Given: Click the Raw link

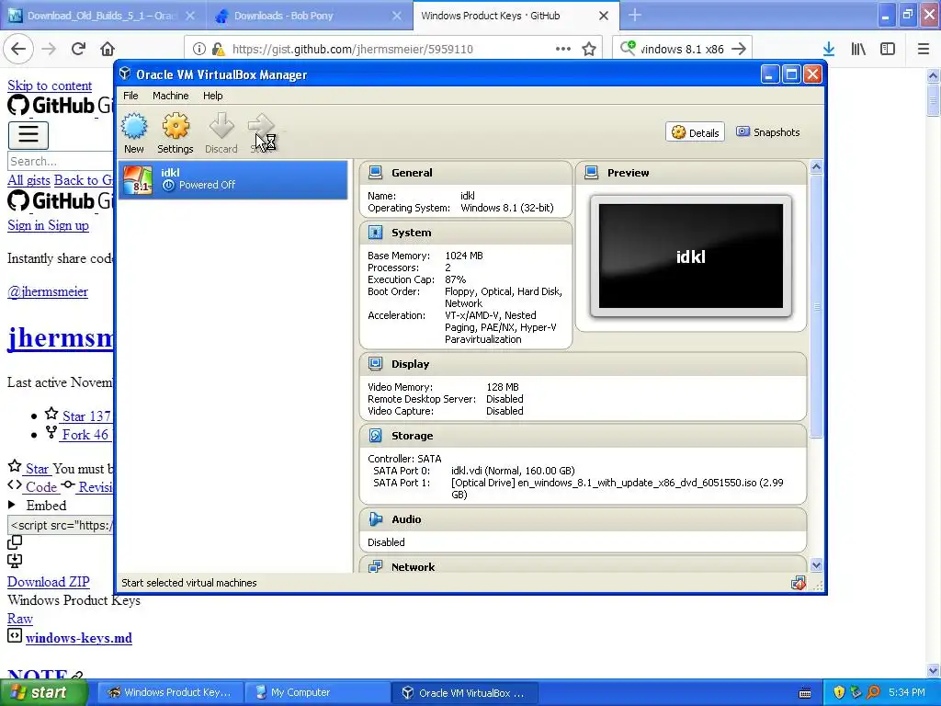Looking at the screenshot, I should [20, 619].
